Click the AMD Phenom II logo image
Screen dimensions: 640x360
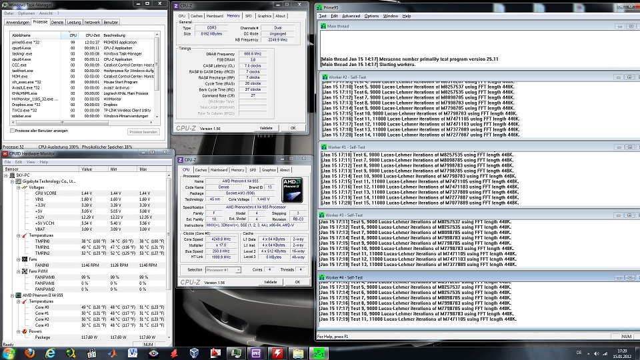coord(292,190)
